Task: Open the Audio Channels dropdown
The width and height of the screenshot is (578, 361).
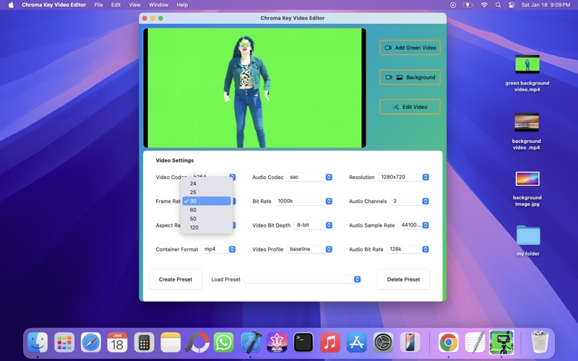Action: pyautogui.click(x=410, y=201)
